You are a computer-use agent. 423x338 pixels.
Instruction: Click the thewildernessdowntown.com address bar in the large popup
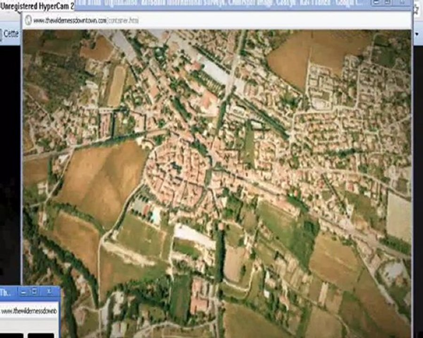tap(217, 20)
